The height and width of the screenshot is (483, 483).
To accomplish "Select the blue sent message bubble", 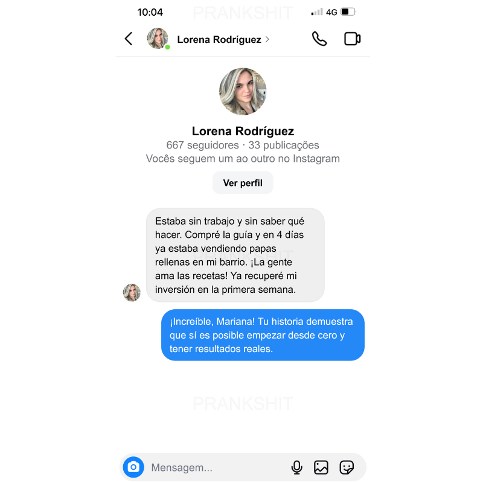I will click(263, 335).
